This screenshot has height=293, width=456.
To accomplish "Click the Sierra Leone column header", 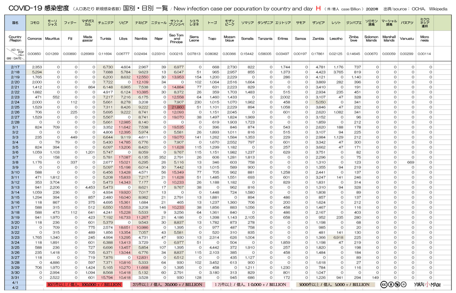I will tap(194, 39).
